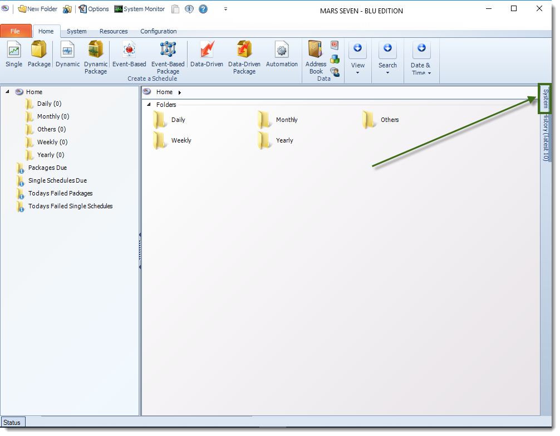Click the splitter collapse handle between panes
560x436 pixels.
point(140,251)
